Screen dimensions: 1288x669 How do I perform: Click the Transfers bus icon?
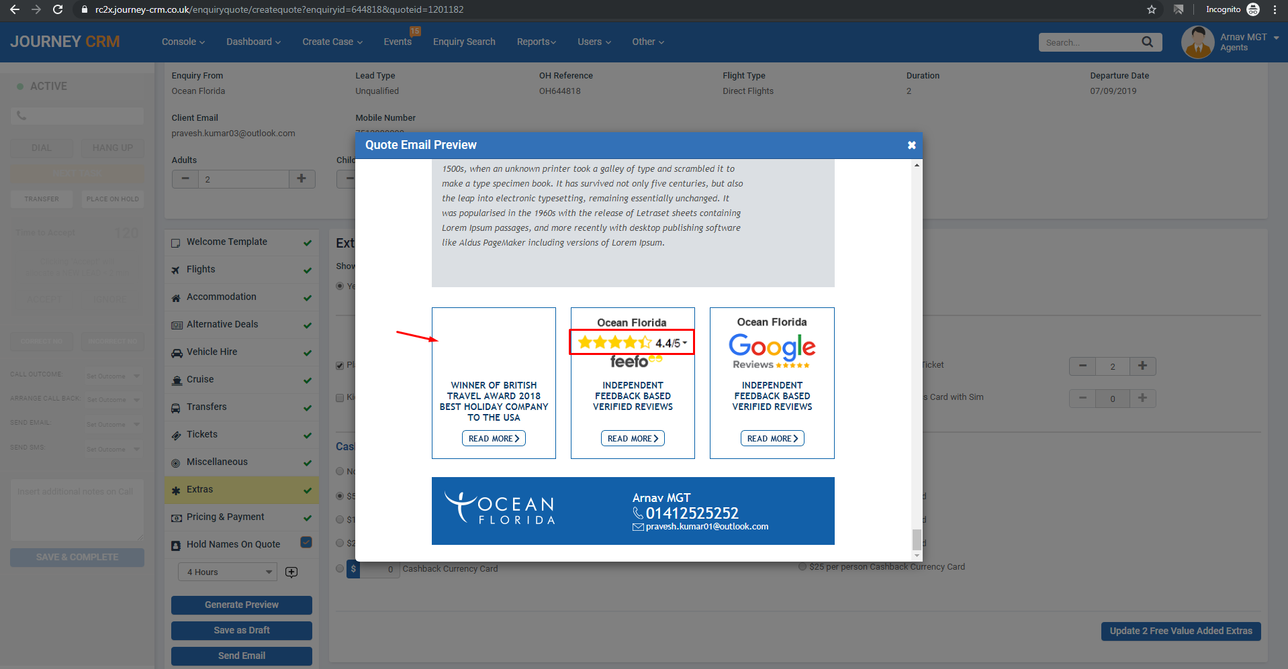(x=176, y=407)
